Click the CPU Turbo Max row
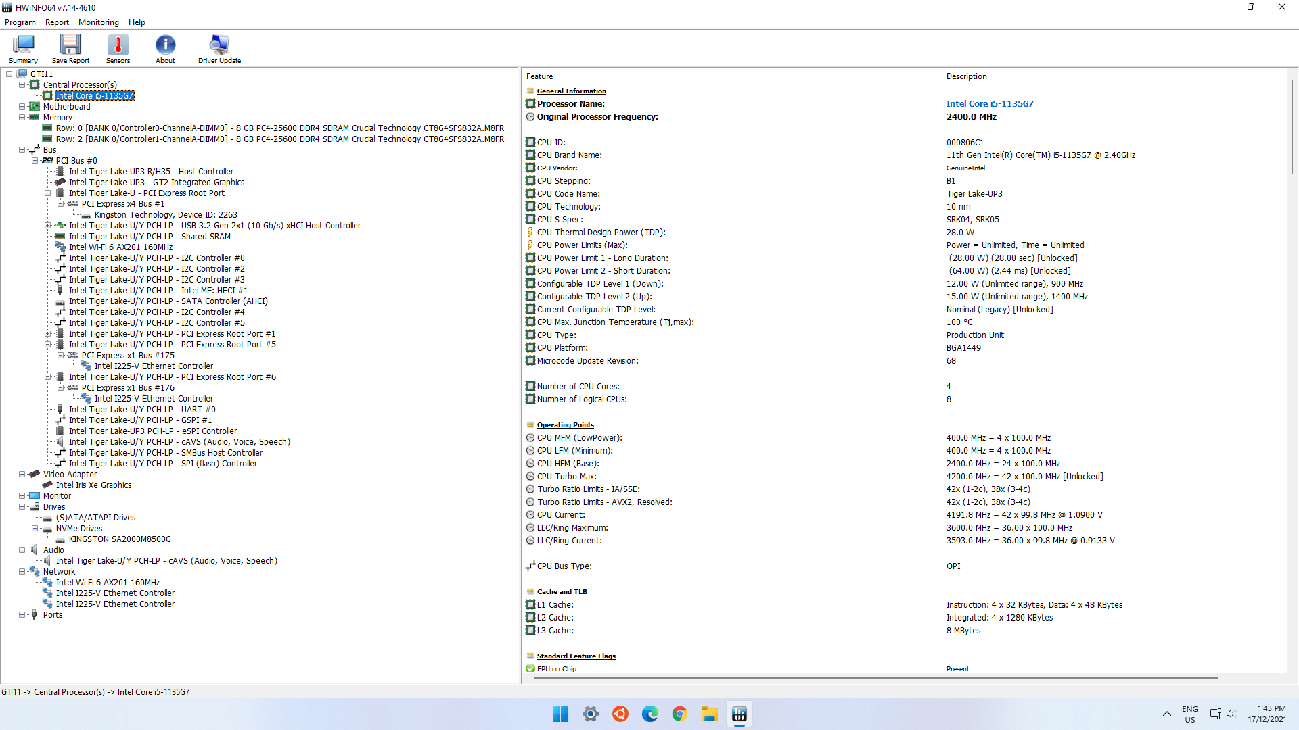The width and height of the screenshot is (1299, 730). (x=905, y=476)
